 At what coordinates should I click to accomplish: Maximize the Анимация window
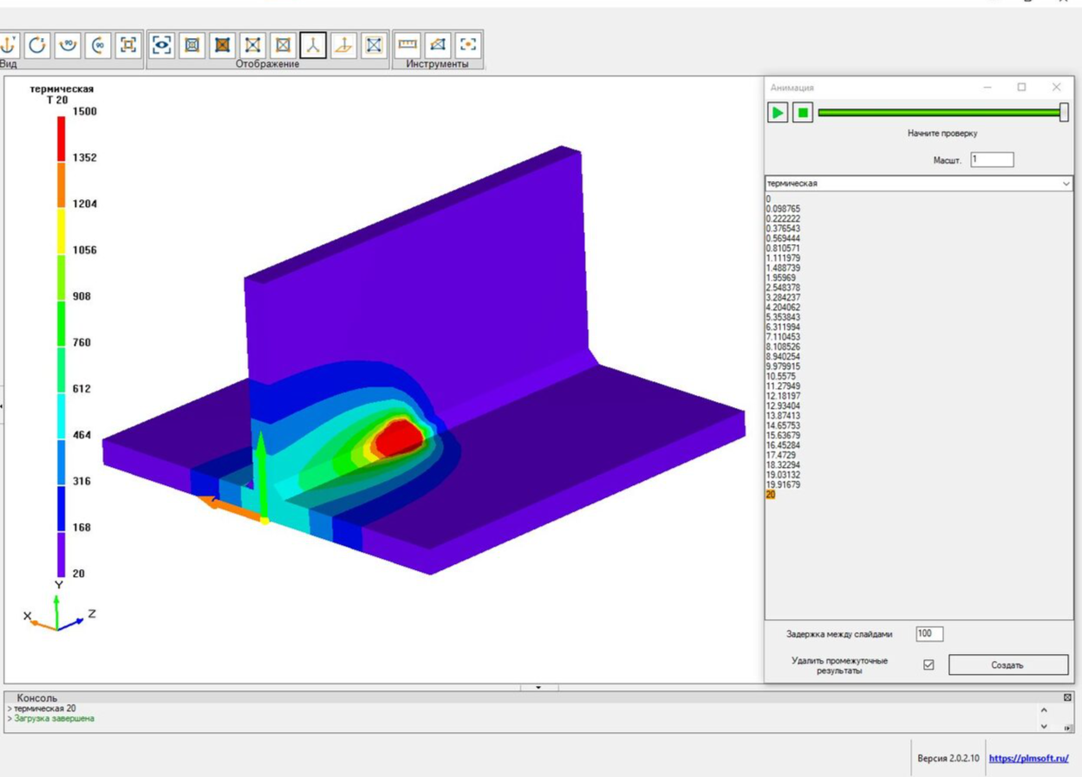[x=1021, y=87]
